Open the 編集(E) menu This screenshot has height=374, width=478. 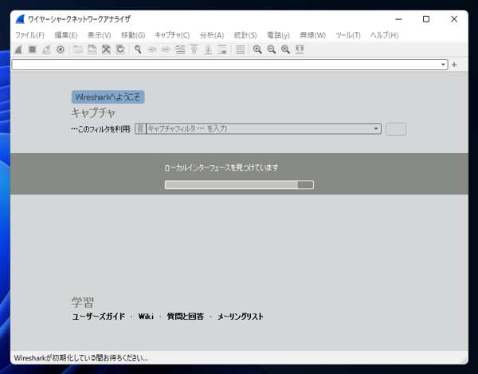click(66, 35)
